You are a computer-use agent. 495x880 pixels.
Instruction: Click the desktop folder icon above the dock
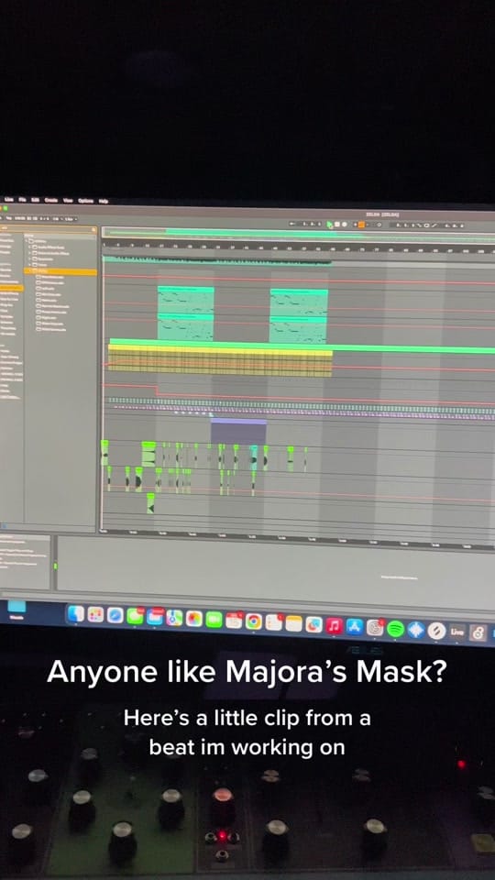click(x=16, y=607)
